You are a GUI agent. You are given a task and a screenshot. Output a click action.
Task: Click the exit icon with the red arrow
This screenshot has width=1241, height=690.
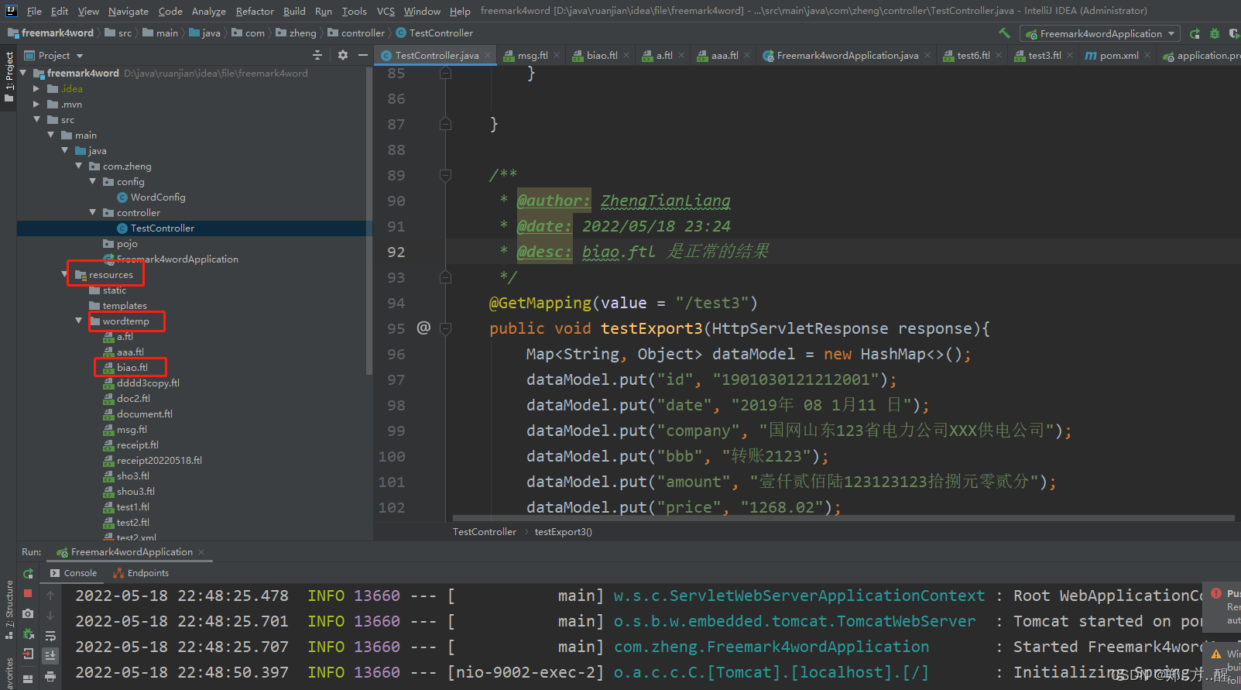pos(28,654)
